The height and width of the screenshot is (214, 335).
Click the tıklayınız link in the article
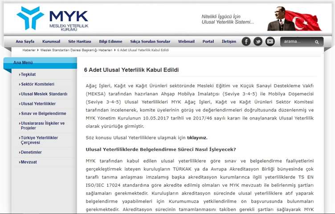pyautogui.click(x=197, y=138)
